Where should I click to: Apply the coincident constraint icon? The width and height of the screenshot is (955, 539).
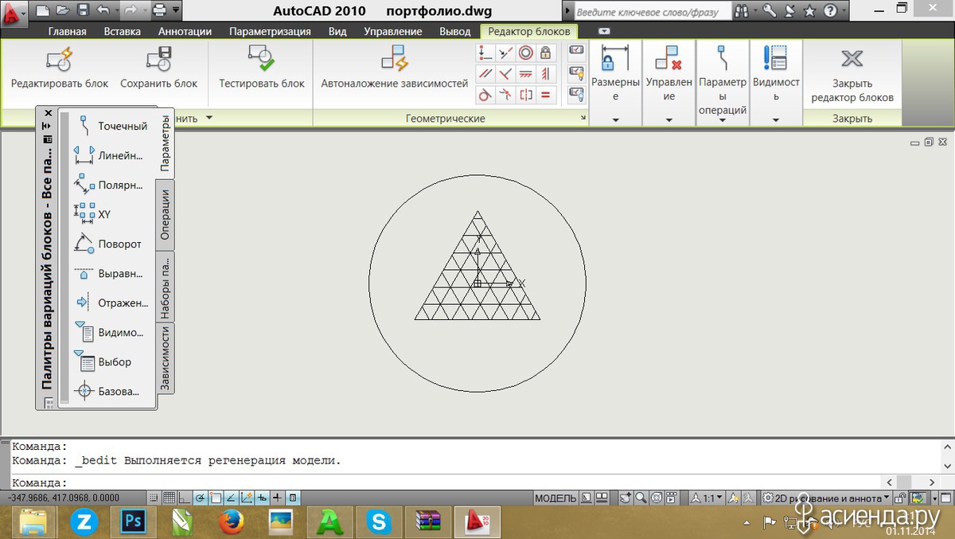485,53
